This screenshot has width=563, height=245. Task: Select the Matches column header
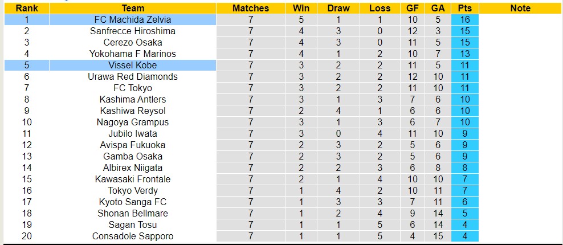tap(250, 8)
